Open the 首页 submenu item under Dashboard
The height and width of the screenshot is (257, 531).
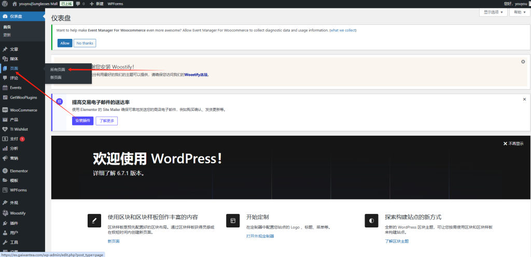pos(7,27)
